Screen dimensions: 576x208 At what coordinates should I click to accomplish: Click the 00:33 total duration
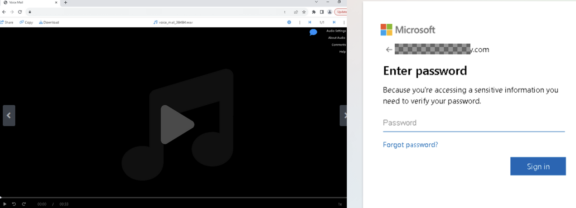[64, 204]
